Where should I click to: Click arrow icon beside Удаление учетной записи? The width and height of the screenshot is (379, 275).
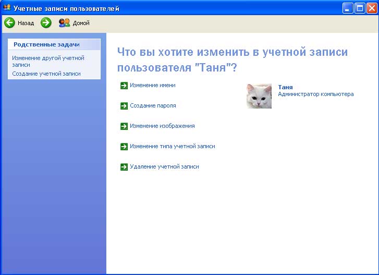(124, 167)
